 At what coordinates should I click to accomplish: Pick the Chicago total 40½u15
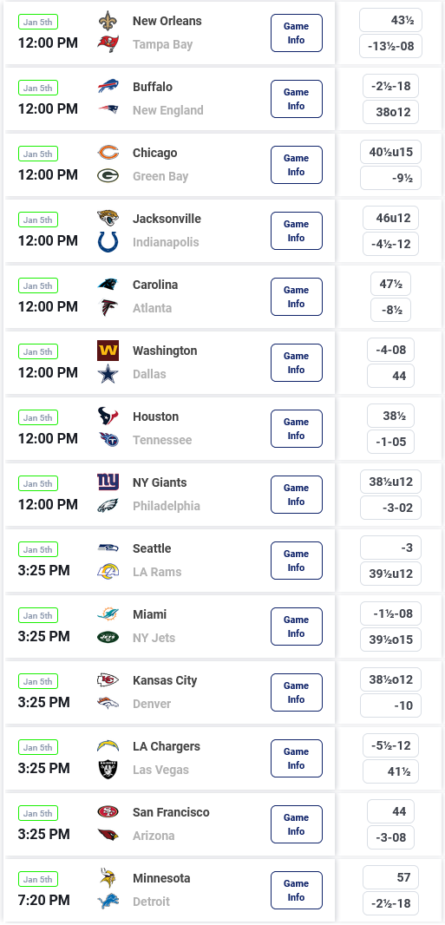point(390,152)
